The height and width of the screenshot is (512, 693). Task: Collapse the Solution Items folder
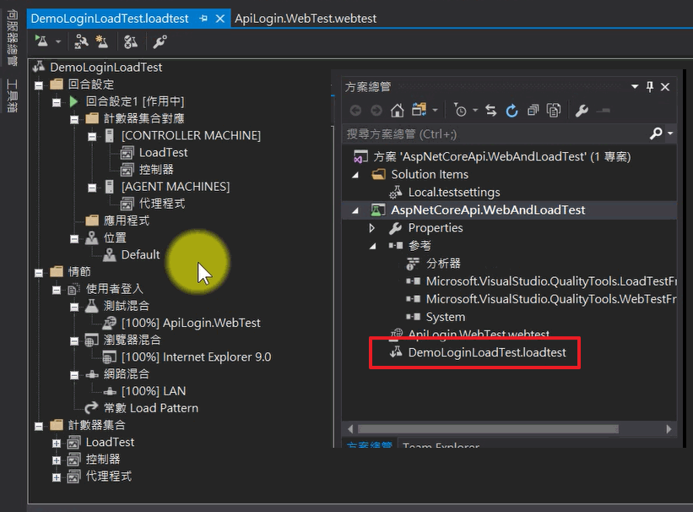[x=355, y=175]
